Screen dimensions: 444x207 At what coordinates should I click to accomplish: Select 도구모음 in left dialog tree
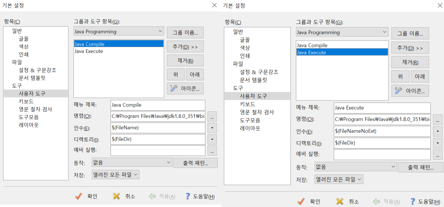(x=29, y=117)
